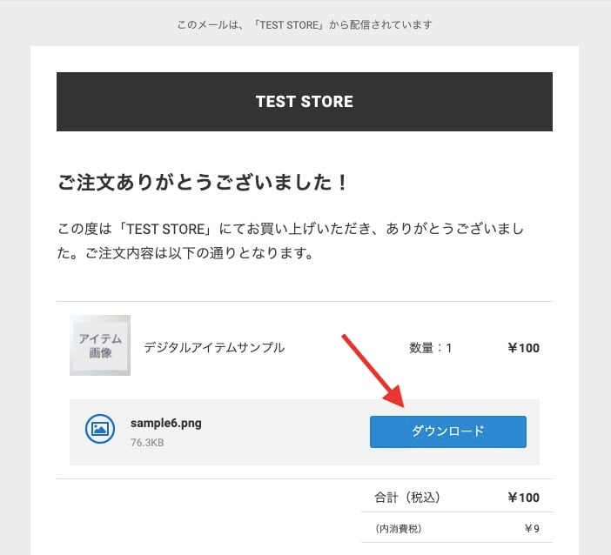Click the デジタルアイテムサンプル item name

214,347
